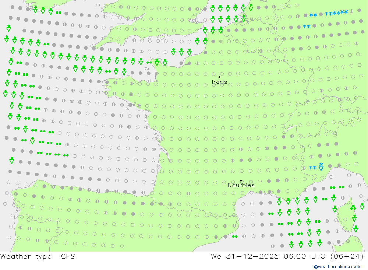Click the black dot marker above Paris
Viewport: 368px width, 270px height.
219,77
